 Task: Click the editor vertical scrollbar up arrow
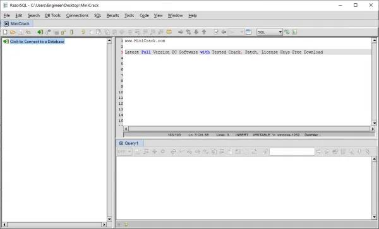coord(375,40)
